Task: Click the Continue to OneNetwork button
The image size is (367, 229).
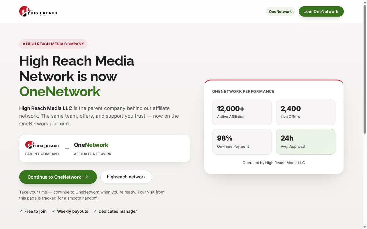Action: 58,177
